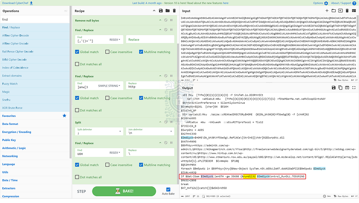
Task: Set breakpoint on Remove null bytes
Action: pos(171,20)
